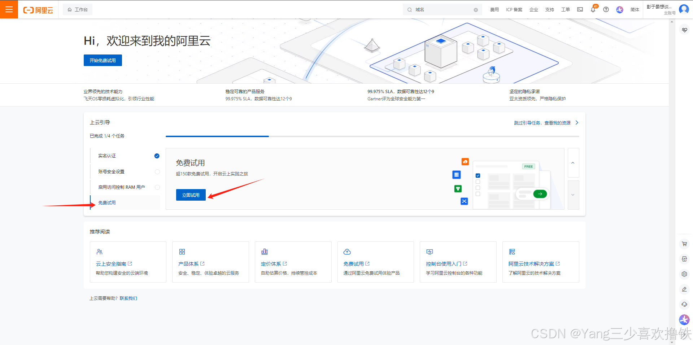The image size is (693, 345).
Task: Open the 支持 menu
Action: (x=550, y=10)
